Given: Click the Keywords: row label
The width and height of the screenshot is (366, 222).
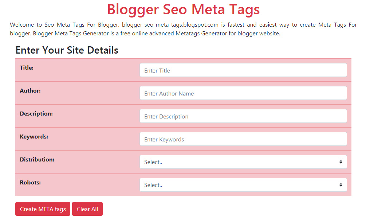Looking at the screenshot, I should click(x=34, y=136).
